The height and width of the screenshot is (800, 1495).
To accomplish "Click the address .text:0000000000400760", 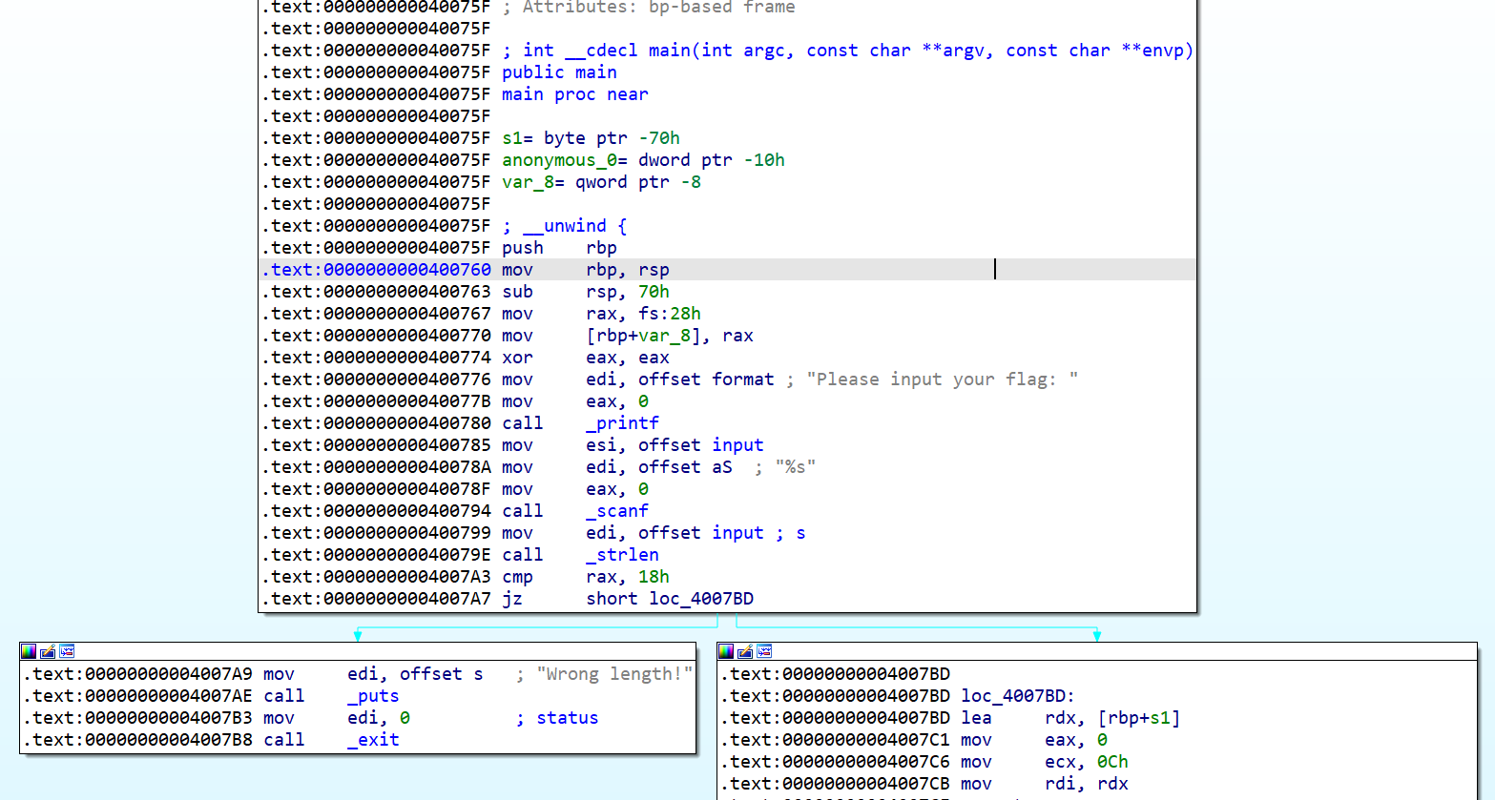I will (377, 270).
